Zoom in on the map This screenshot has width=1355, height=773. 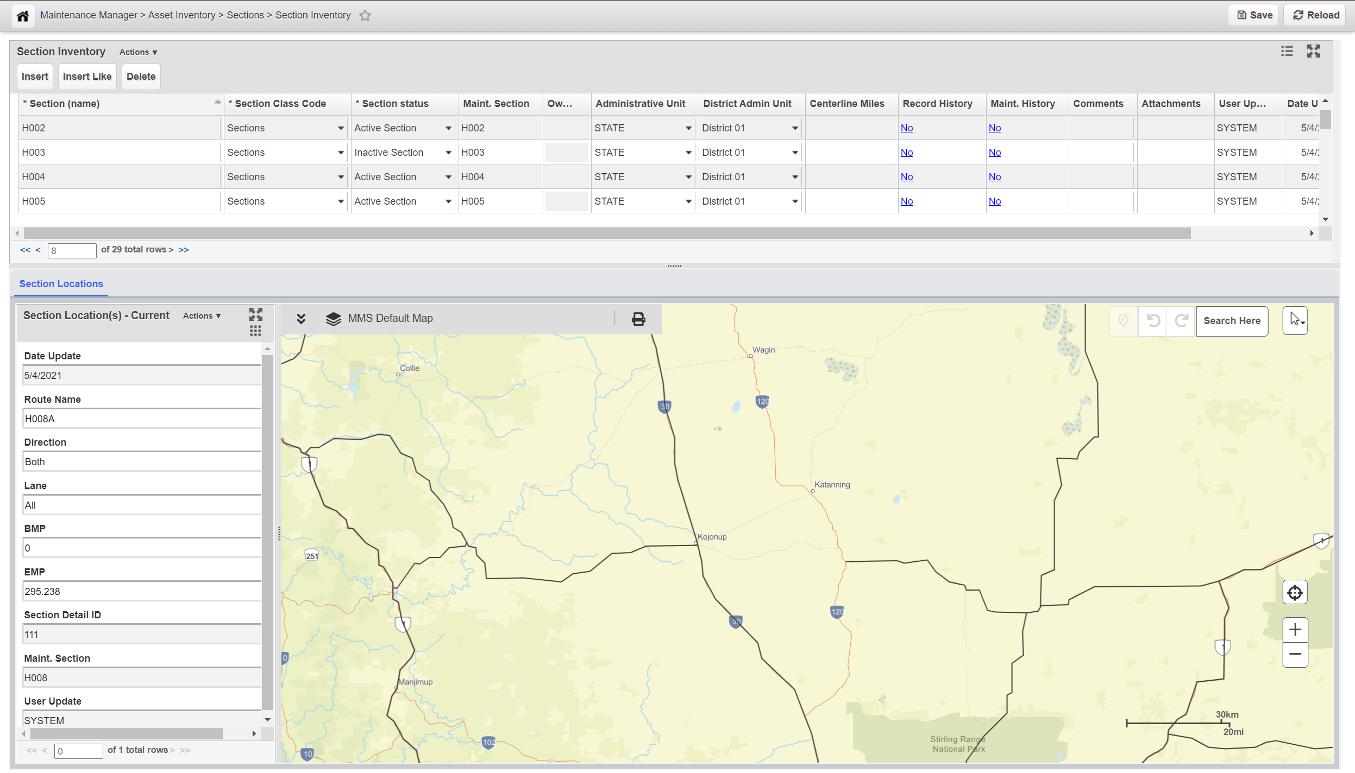tap(1295, 630)
